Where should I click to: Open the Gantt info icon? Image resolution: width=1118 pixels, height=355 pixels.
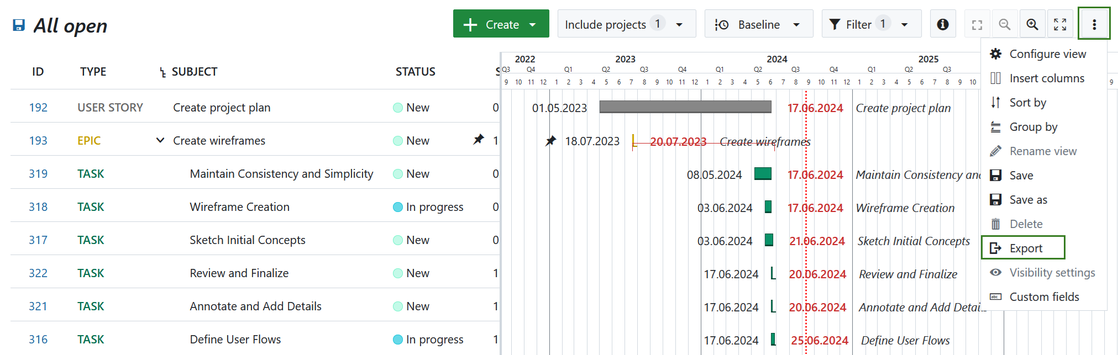coord(943,24)
